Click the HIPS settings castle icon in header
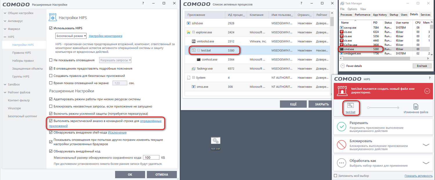 pyautogui.click(x=52, y=17)
